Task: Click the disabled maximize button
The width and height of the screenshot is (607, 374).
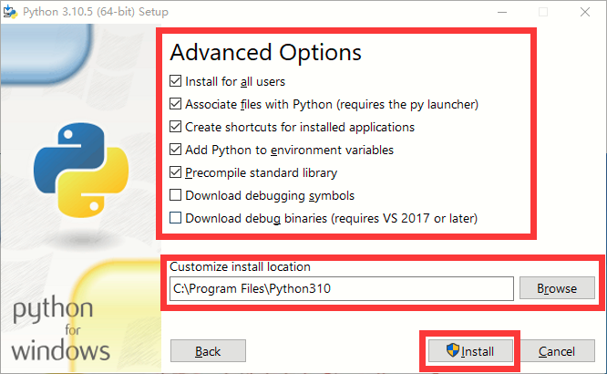Action: click(543, 12)
